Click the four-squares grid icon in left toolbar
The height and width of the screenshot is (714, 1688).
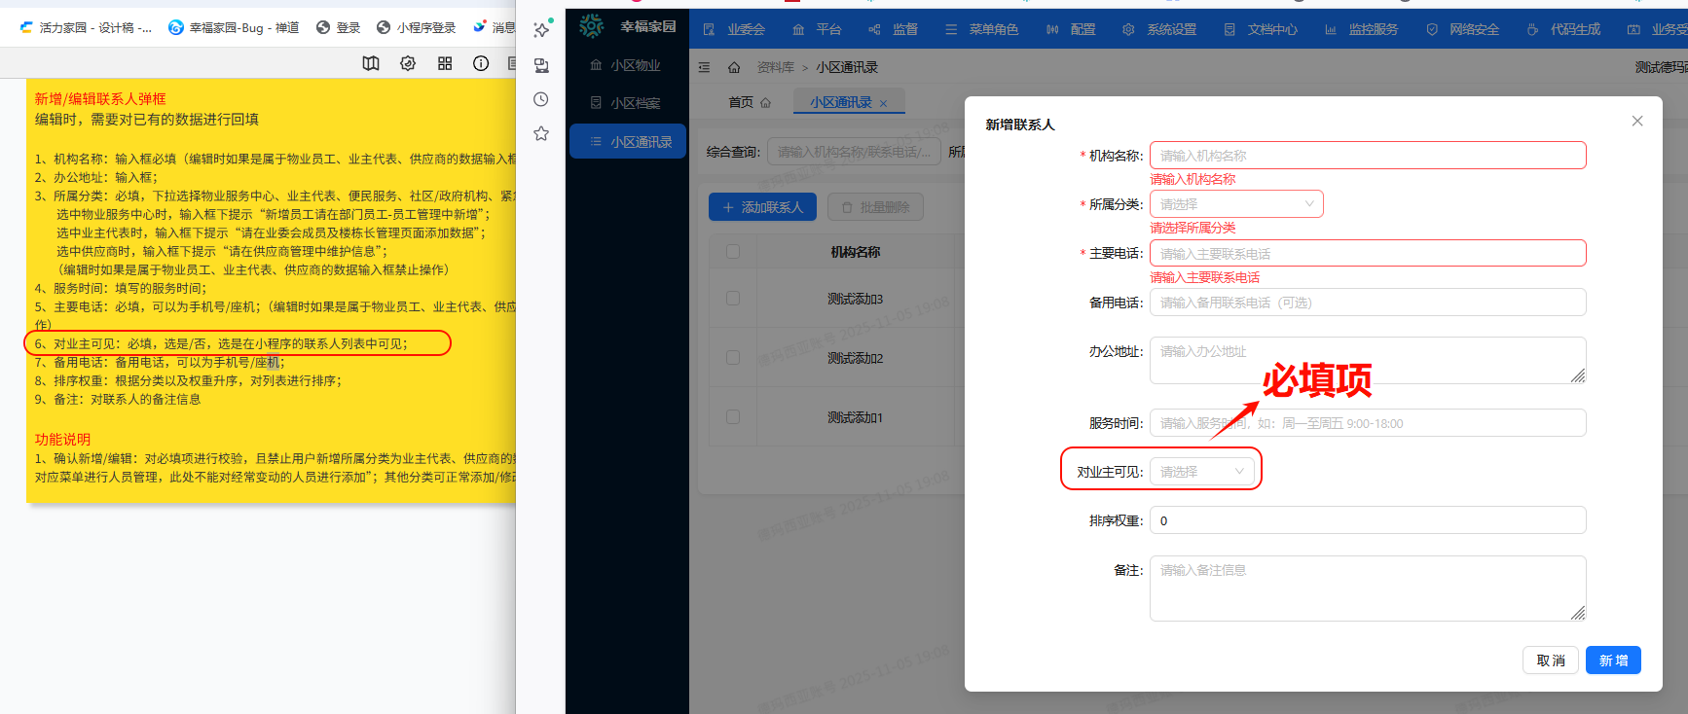445,63
